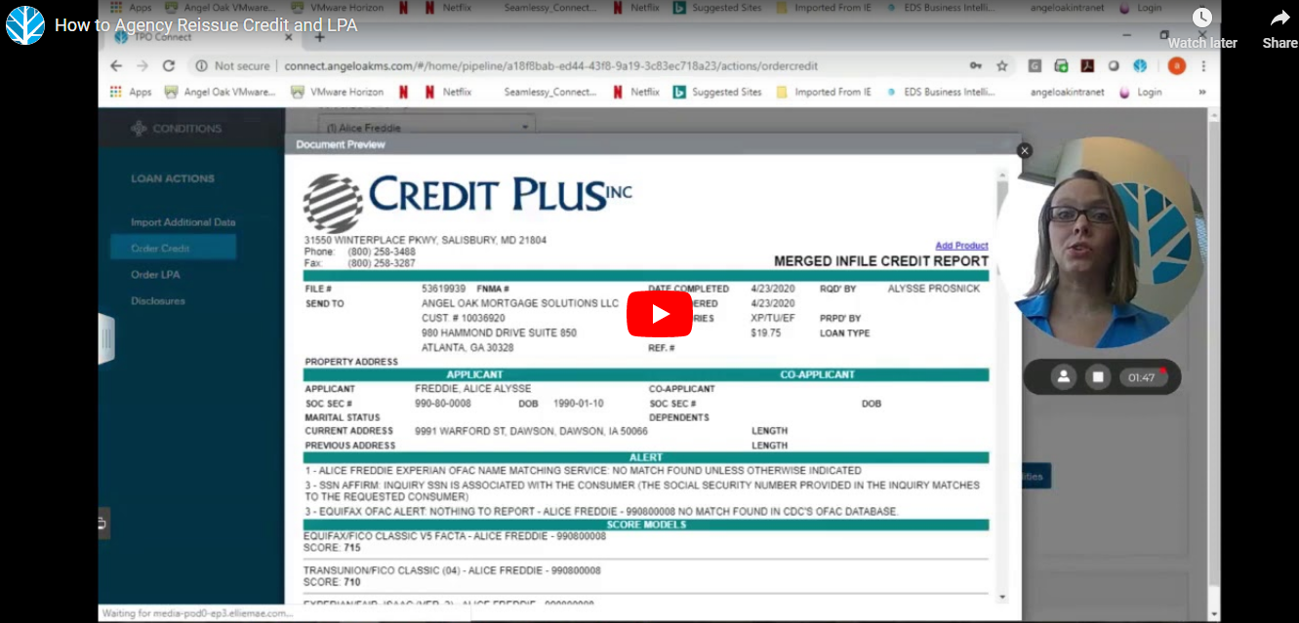
Task: Click the person icon on the recording bar
Action: (x=1063, y=376)
